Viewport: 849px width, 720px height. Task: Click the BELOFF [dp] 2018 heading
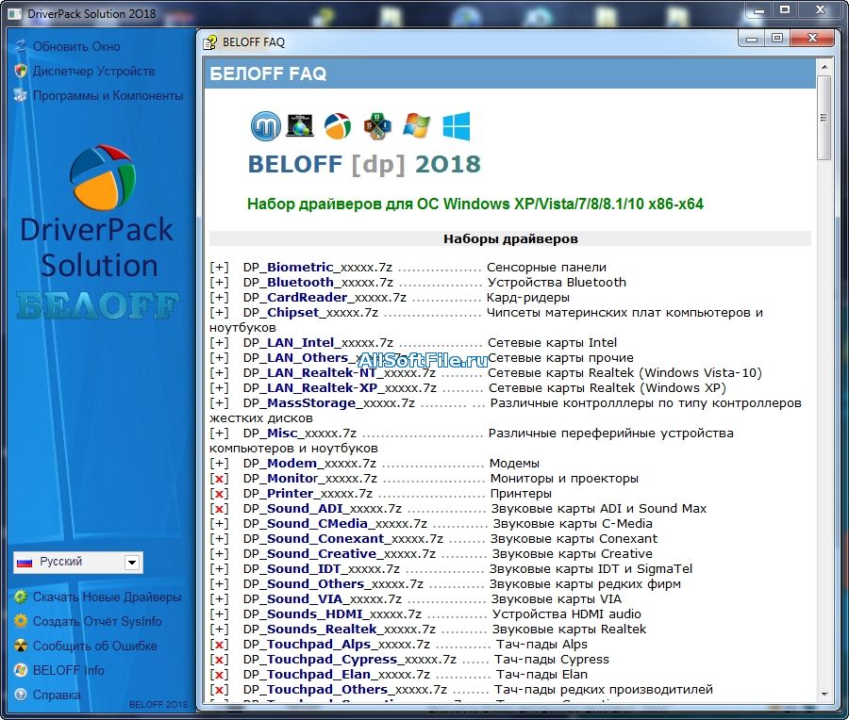point(364,164)
